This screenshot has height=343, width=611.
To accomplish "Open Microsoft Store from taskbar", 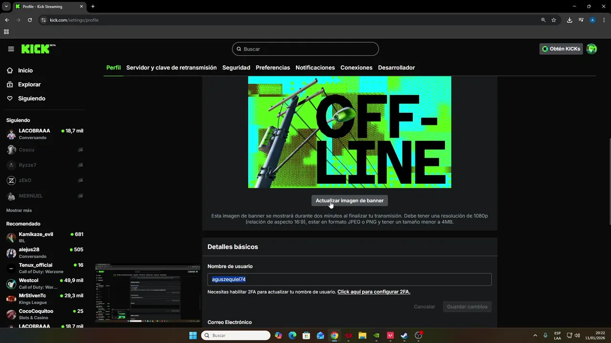I will pyautogui.click(x=306, y=335).
